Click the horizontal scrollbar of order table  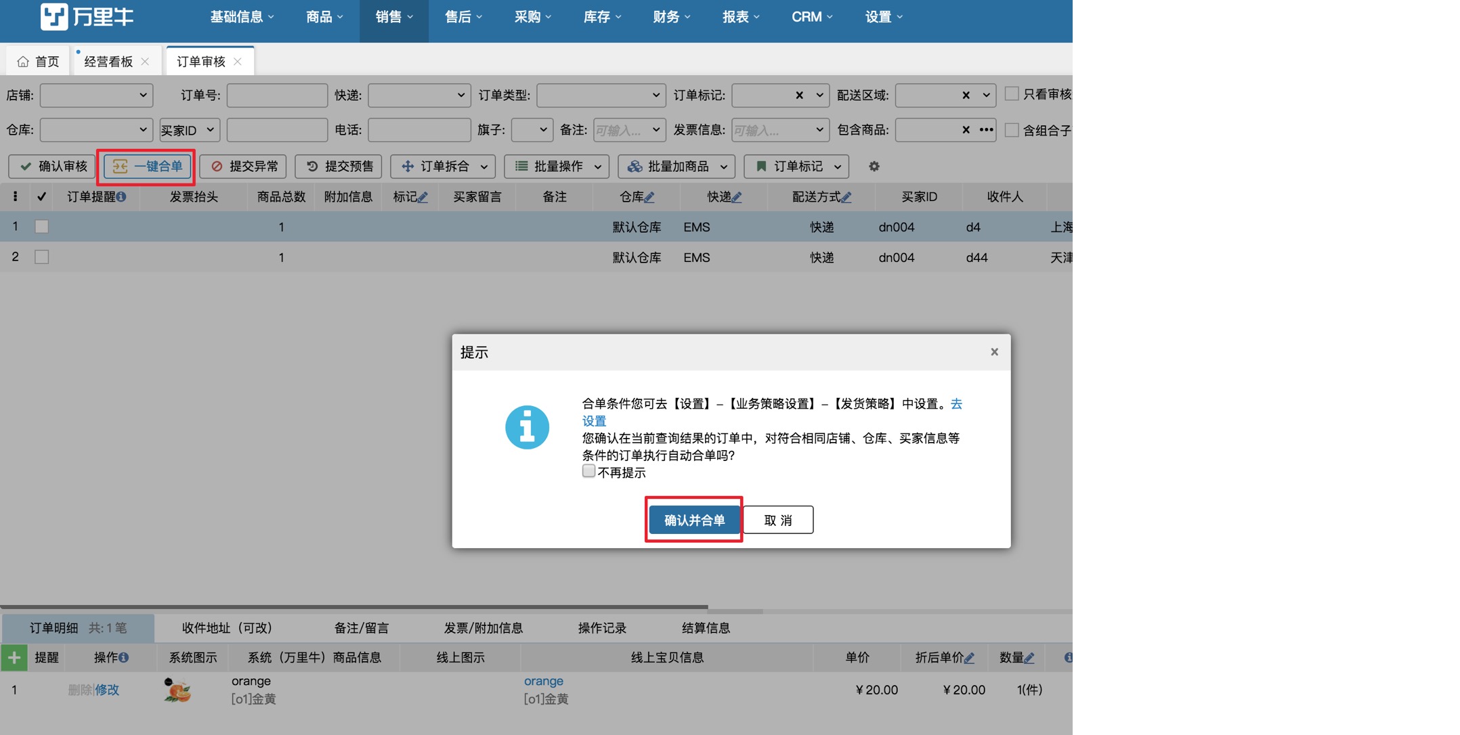tap(353, 608)
